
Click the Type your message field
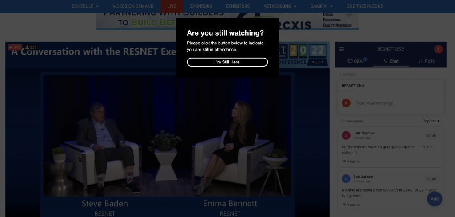click(395, 103)
